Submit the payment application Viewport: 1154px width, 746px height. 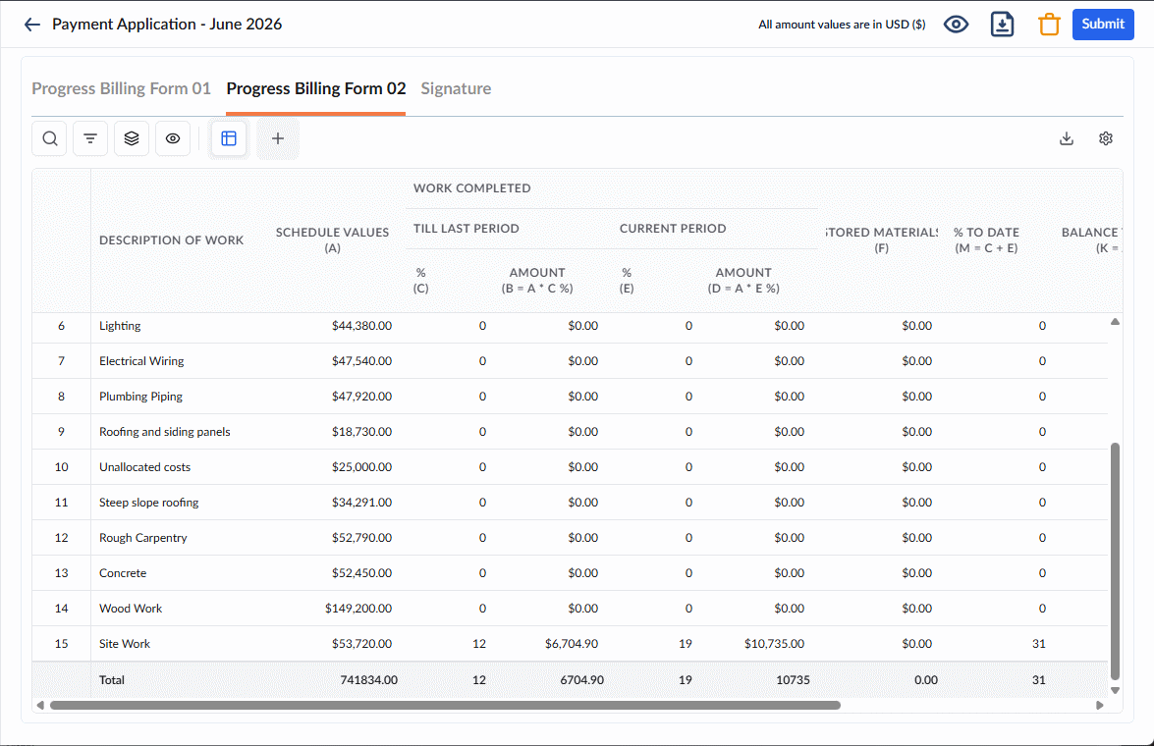tap(1103, 25)
